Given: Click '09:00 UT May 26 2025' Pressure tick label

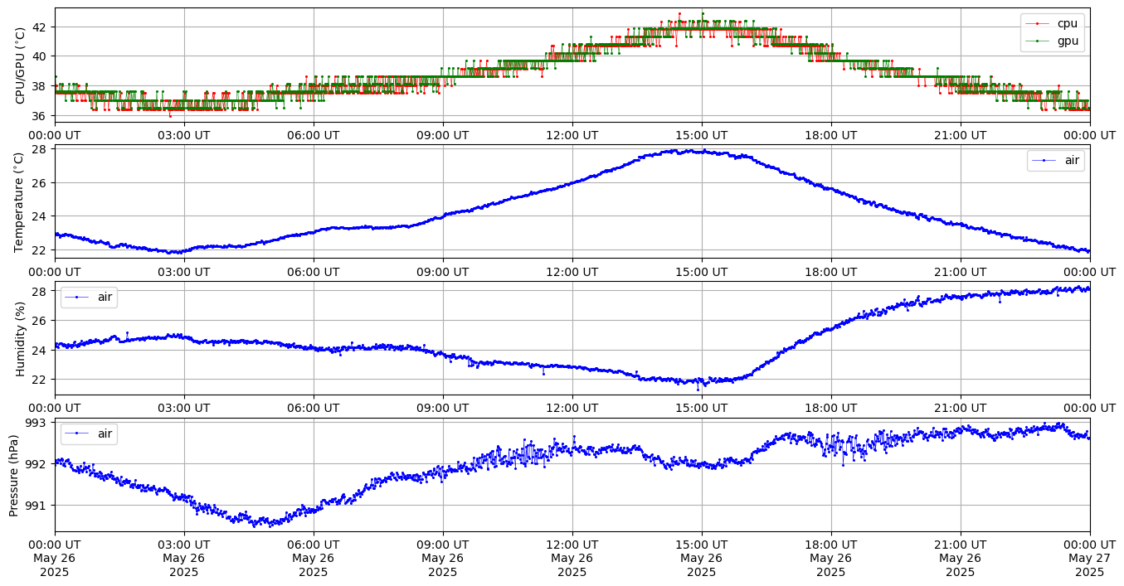Looking at the screenshot, I should [443, 558].
